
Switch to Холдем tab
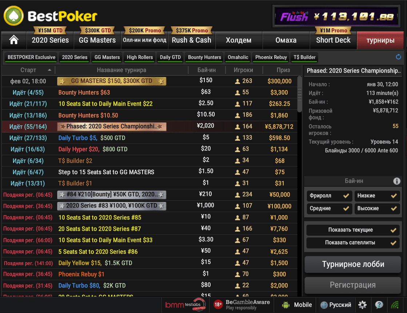[239, 40]
